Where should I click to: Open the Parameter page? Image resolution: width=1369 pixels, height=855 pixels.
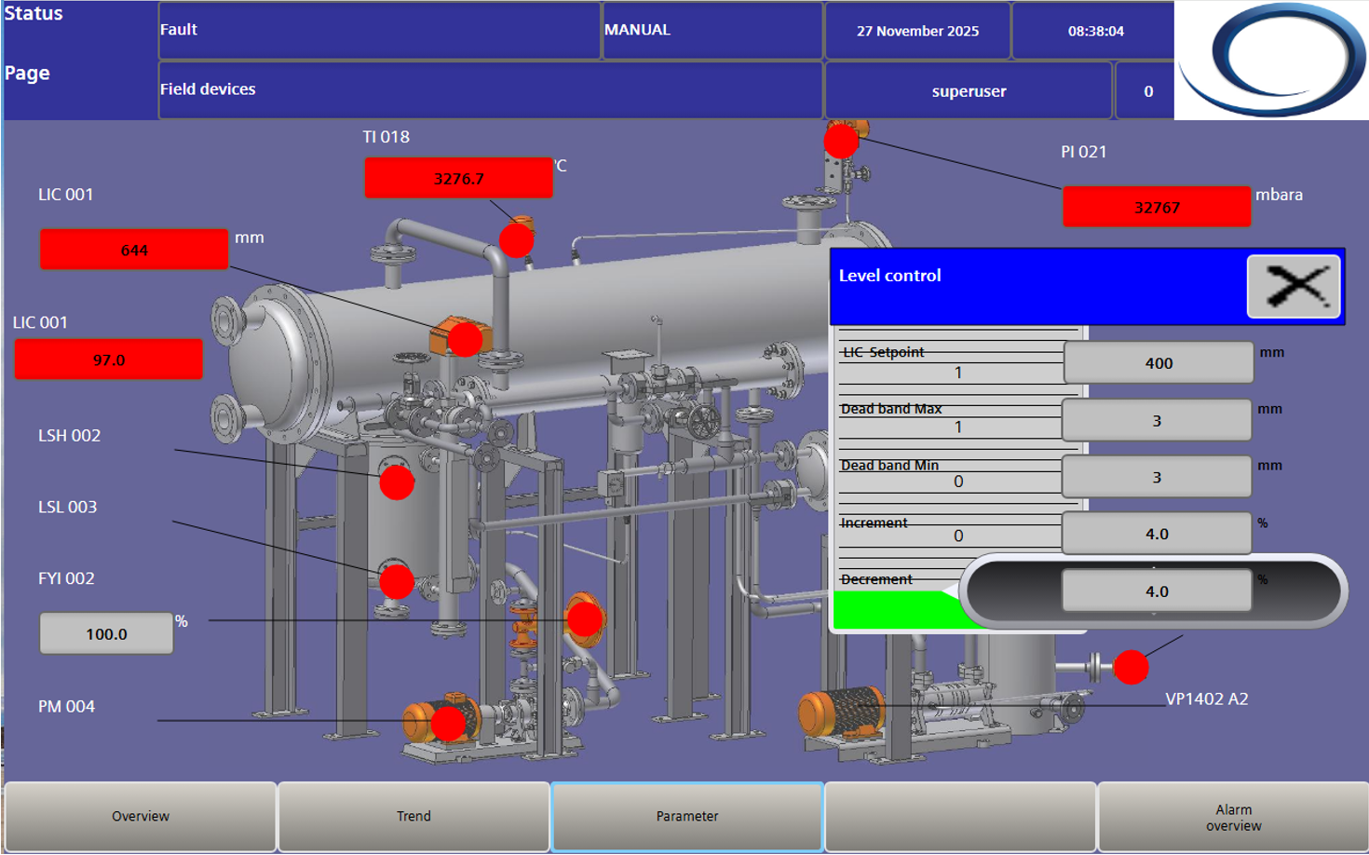[x=687, y=816]
